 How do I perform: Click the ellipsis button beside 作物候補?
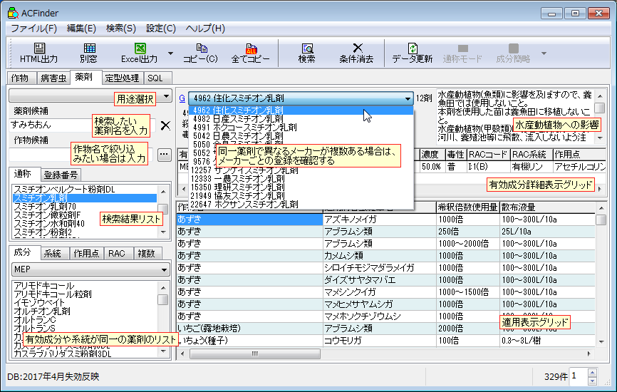point(164,154)
